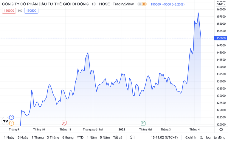Toggle logarithmic 'log' scale
The image size is (228, 142).
click(208, 138)
